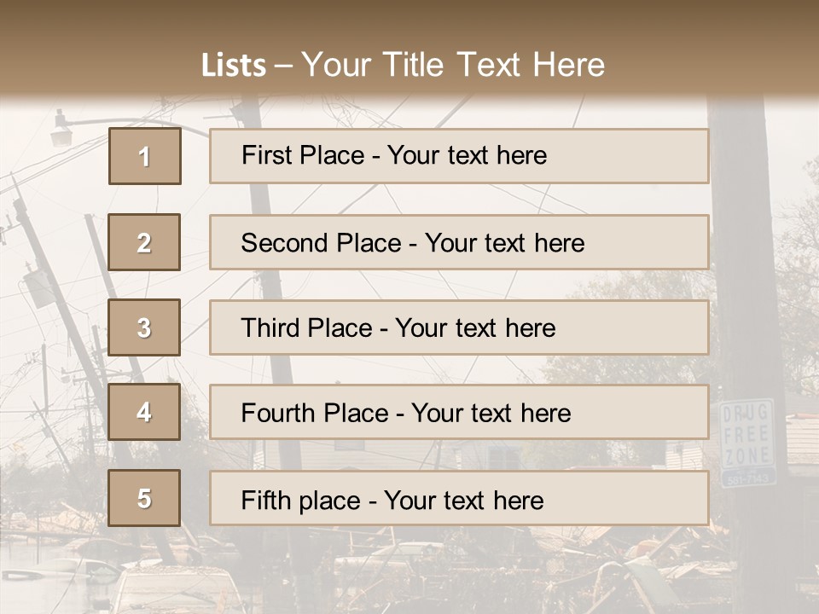This screenshot has height=614, width=819.
Task: Click the bold word Lists in title
Action: 233,66
